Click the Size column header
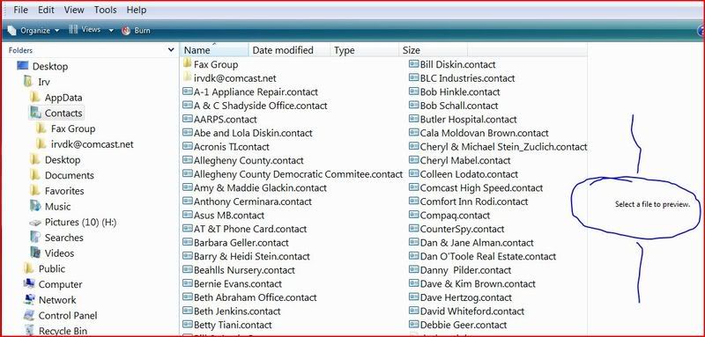Viewport: 705px width, 337px height. pos(434,50)
